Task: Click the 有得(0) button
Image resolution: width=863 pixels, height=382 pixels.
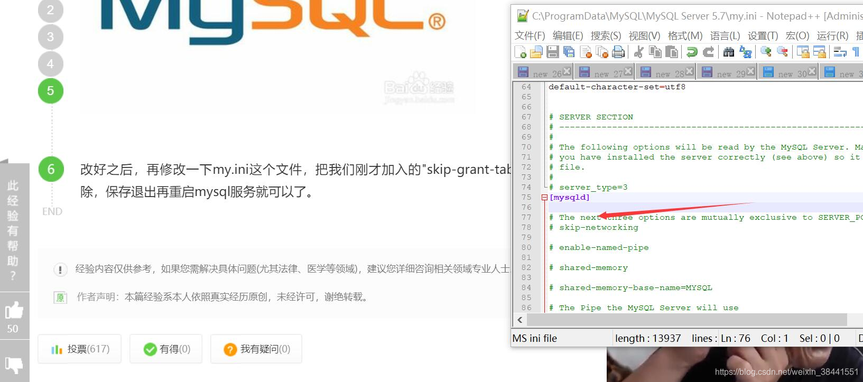Action: (166, 349)
